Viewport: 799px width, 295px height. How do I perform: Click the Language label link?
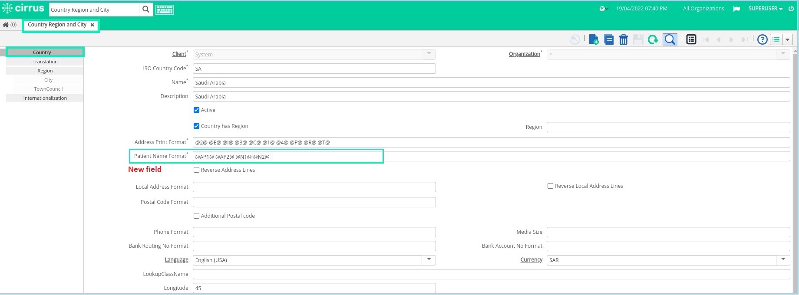pyautogui.click(x=176, y=260)
